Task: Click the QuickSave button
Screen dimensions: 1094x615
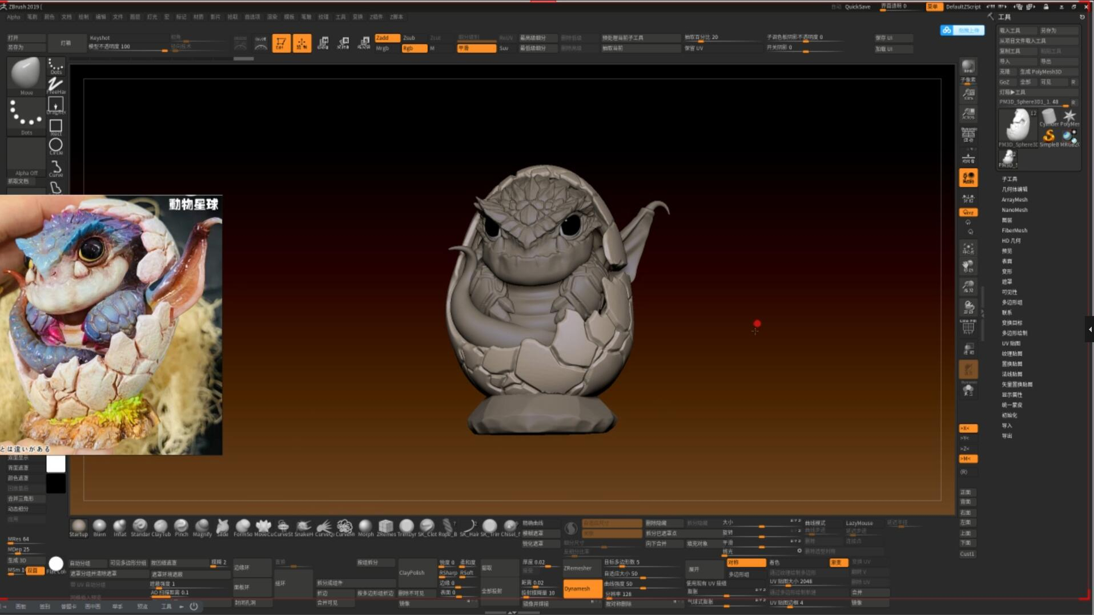Action: pyautogui.click(x=857, y=7)
